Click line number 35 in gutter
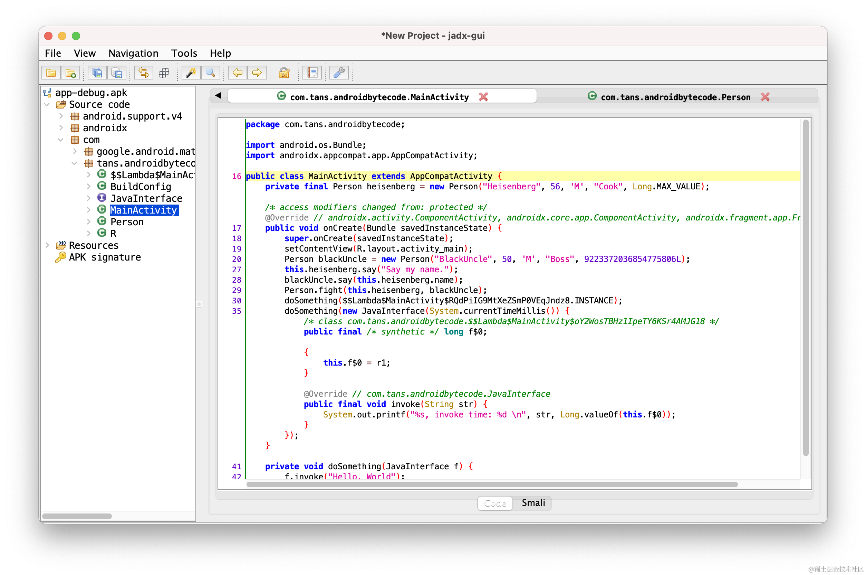The width and height of the screenshot is (866, 575). pos(237,311)
